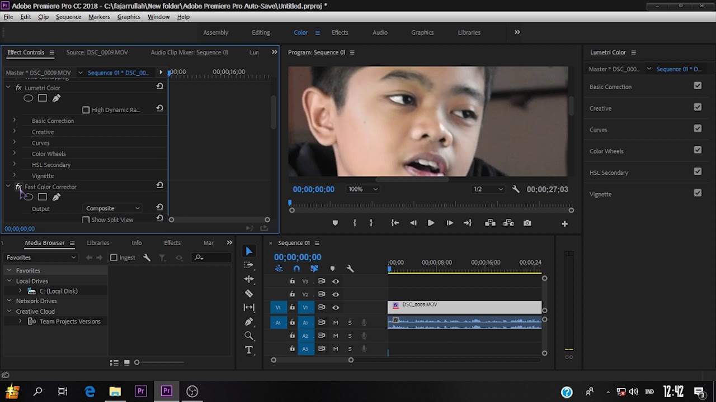The image size is (716, 402).
Task: Export frame with the camera icon
Action: [x=527, y=223]
